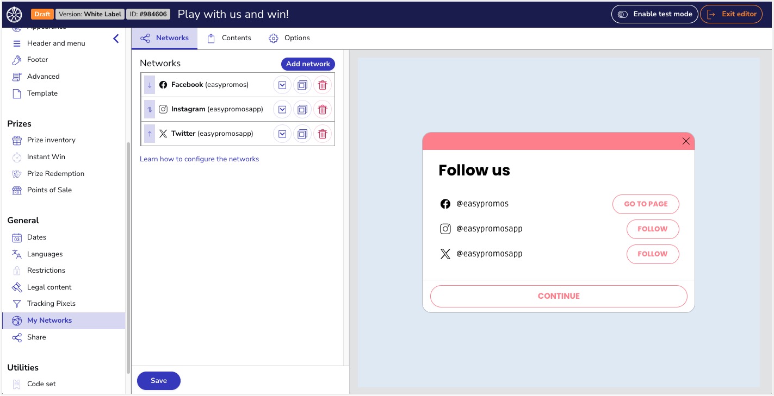Click the Draft status badge
The height and width of the screenshot is (396, 774).
point(42,15)
